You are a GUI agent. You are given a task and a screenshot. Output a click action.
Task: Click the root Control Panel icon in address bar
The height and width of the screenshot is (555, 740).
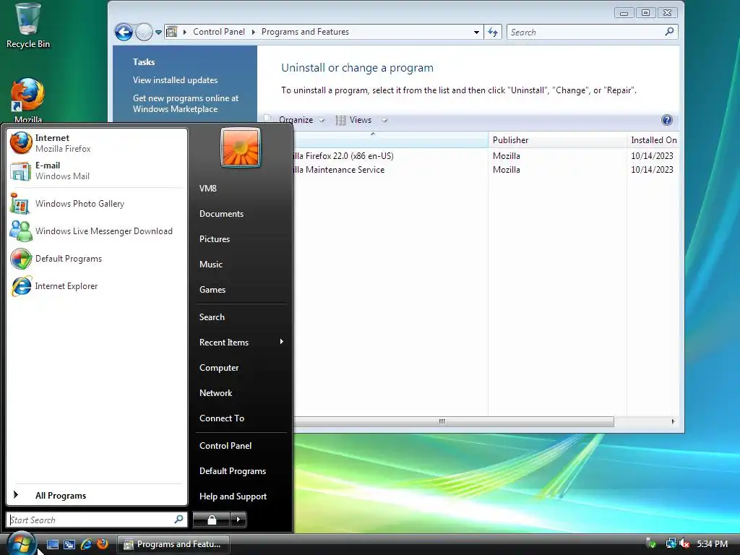coord(172,32)
